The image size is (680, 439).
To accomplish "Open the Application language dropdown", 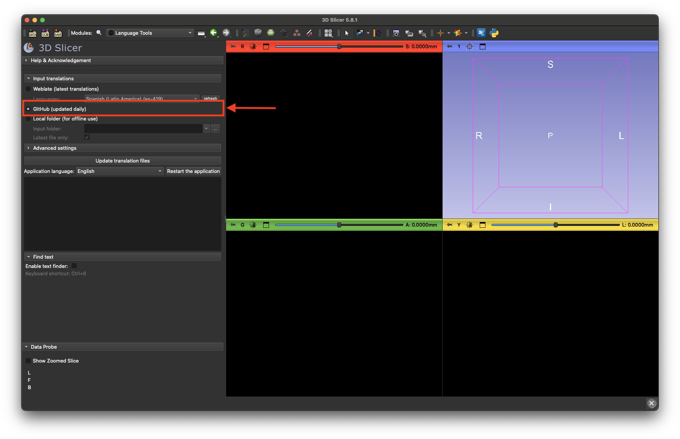I will [120, 171].
